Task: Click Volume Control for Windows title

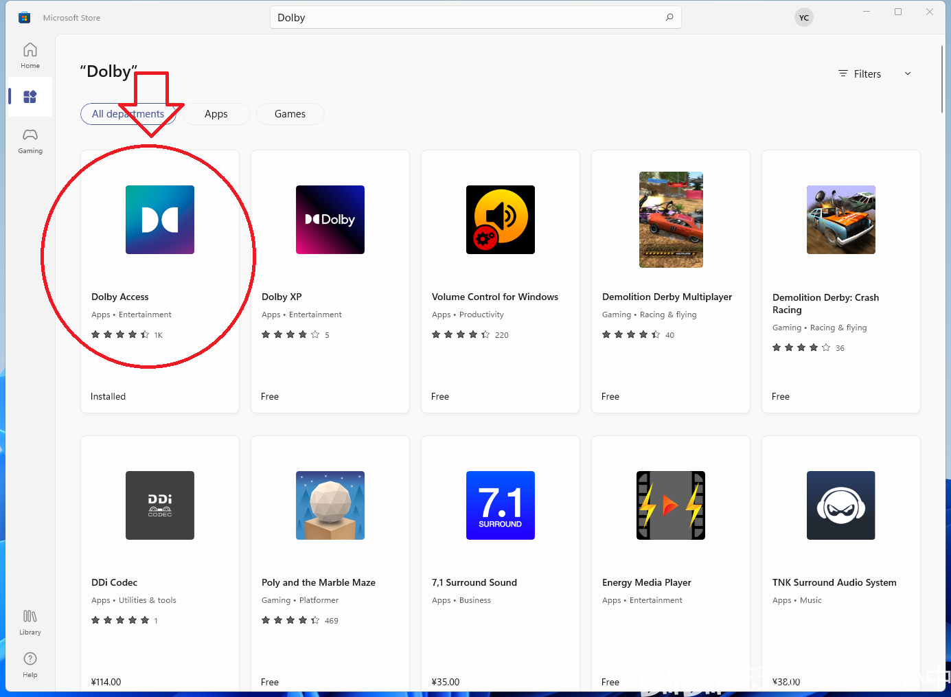Action: (x=495, y=297)
